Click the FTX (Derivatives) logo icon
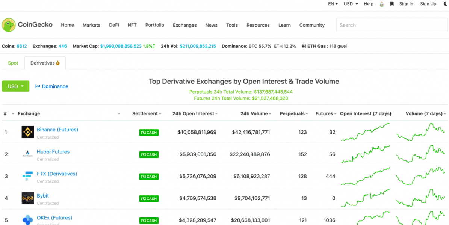 (28, 176)
